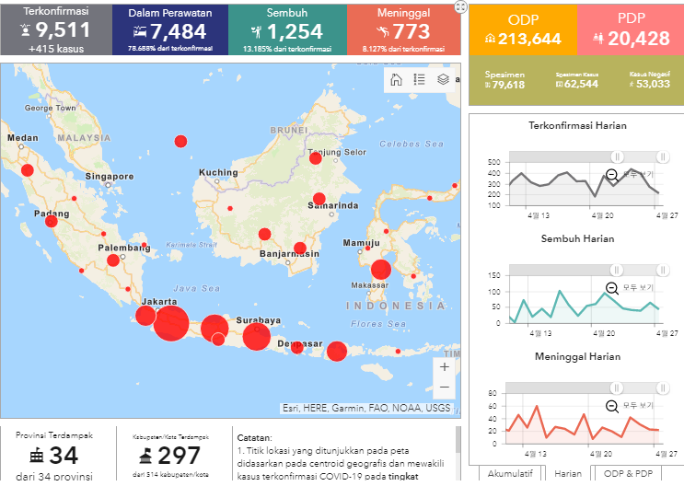This screenshot has height=486, width=684.
Task: Zoom in the map with plus button
Action: tap(445, 366)
